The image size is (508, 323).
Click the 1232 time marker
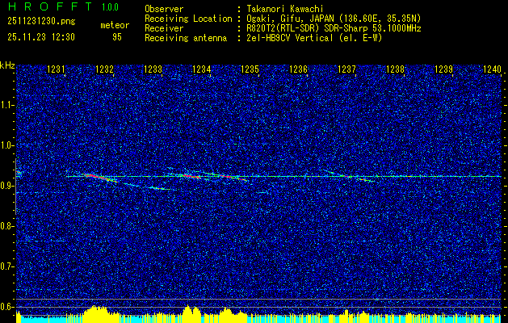(104, 69)
